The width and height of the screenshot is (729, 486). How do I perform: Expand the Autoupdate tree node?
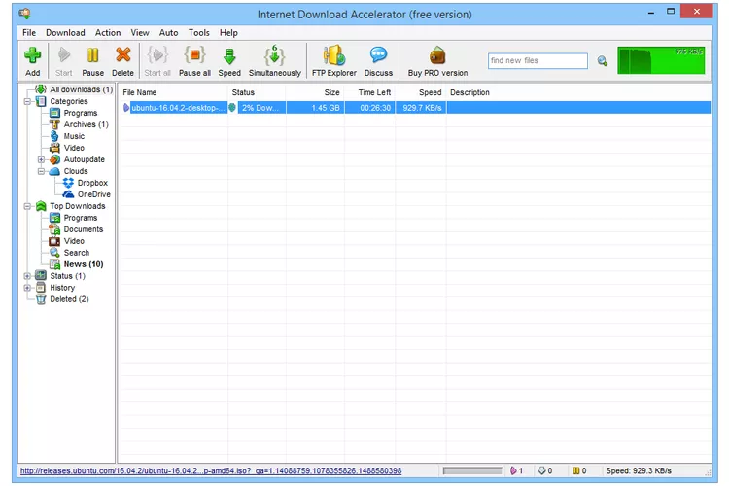coord(41,159)
